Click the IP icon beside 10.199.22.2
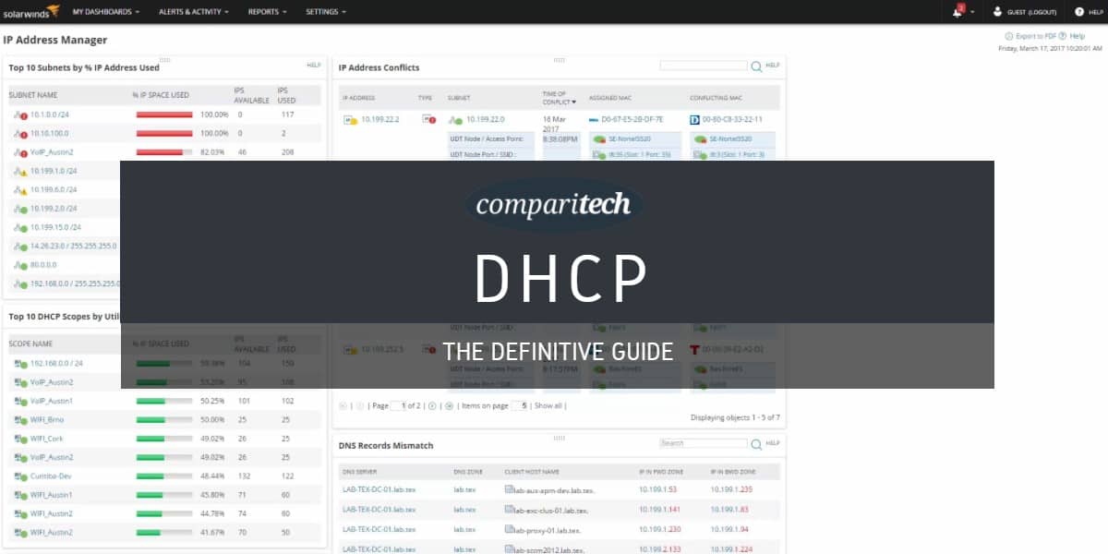 (350, 119)
